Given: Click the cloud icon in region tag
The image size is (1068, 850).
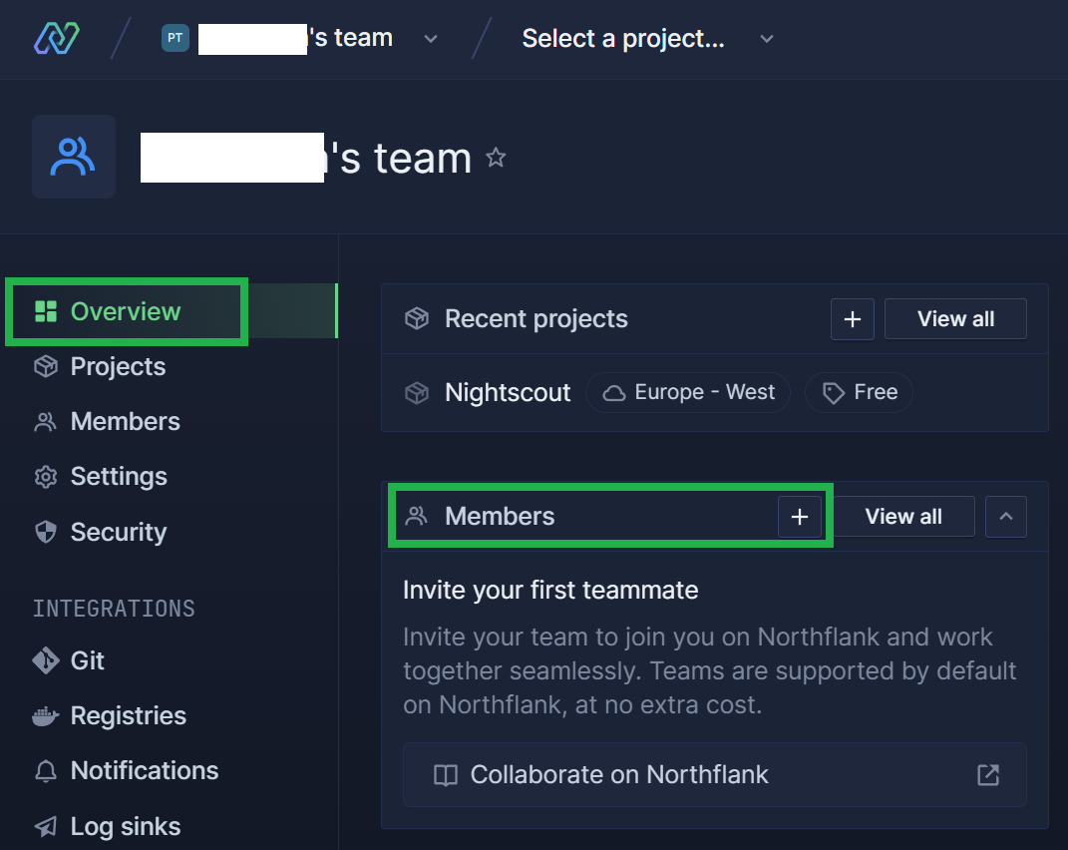Looking at the screenshot, I should pyautogui.click(x=613, y=393).
